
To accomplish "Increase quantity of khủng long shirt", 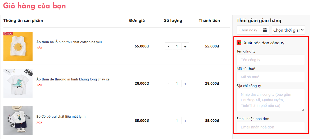I will coord(185,84).
